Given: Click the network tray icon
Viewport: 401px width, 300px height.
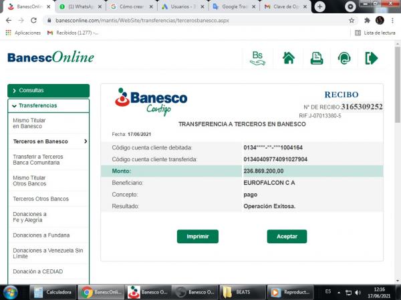Looking at the screenshot, I should [348, 293].
